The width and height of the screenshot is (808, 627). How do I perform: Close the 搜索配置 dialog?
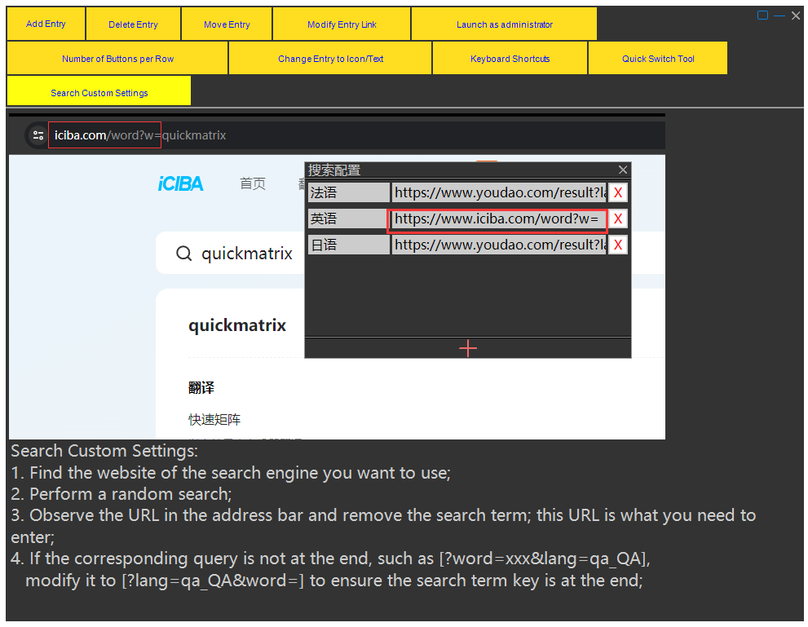[622, 170]
